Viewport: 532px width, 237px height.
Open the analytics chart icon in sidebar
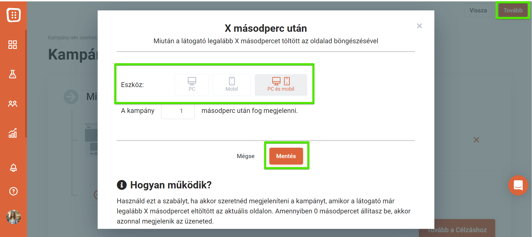tap(13, 133)
